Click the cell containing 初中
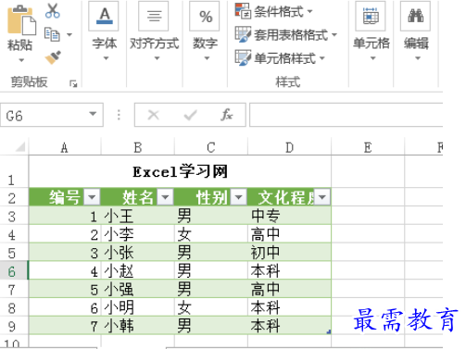This screenshot has width=466, height=349. [289, 252]
